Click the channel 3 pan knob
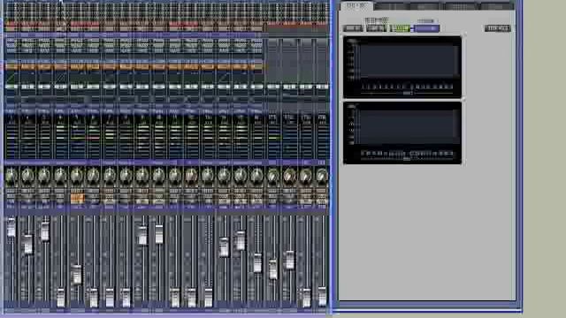The image size is (566, 318). [44, 176]
